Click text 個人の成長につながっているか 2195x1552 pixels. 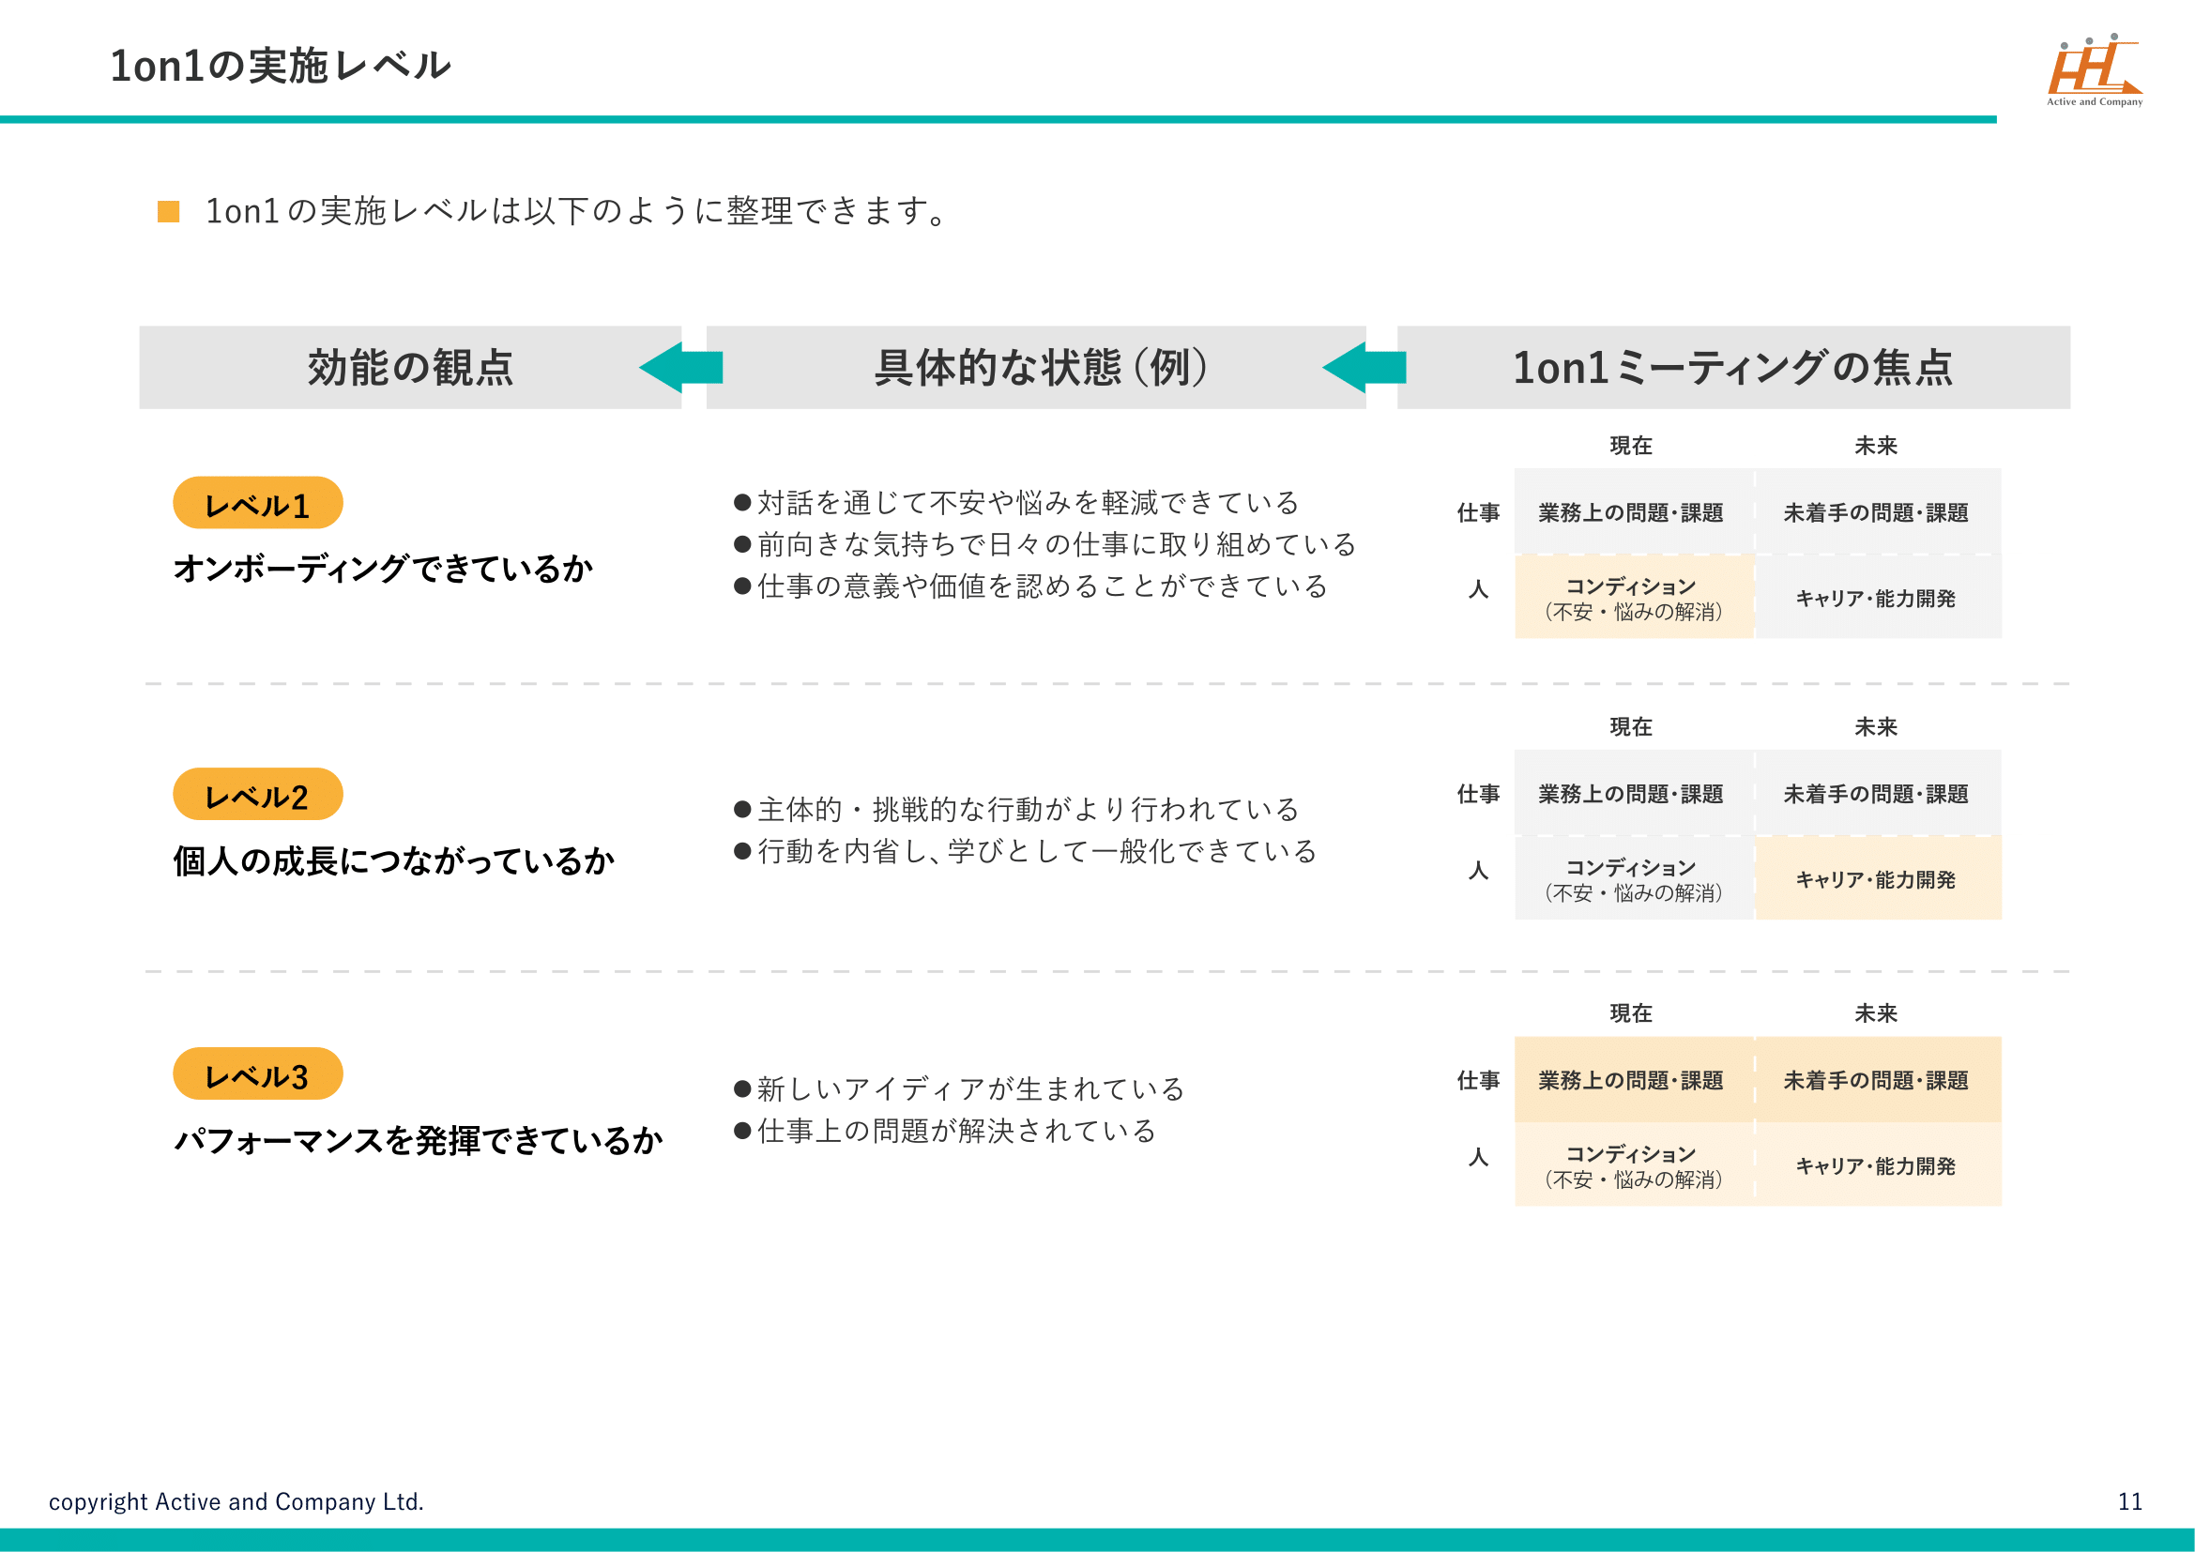393,861
